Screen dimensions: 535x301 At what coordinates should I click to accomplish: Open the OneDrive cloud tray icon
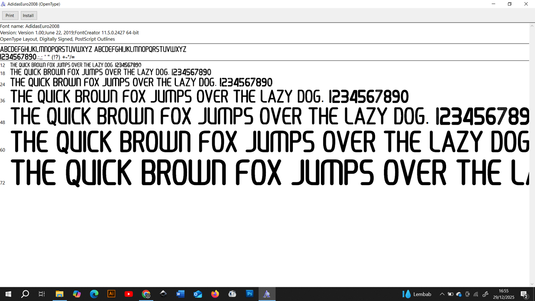coord(459,294)
